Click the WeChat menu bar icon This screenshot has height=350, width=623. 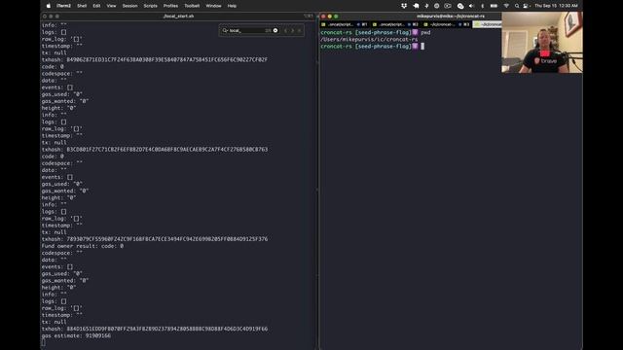click(460, 6)
